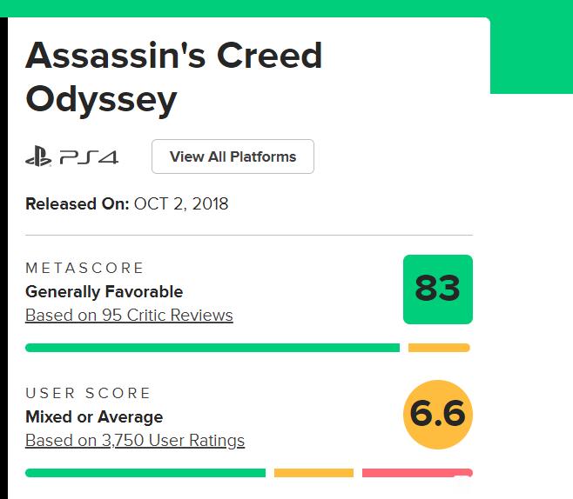Click the USER SCORE heading label
Screen dimensions: 573x499
coord(88,393)
